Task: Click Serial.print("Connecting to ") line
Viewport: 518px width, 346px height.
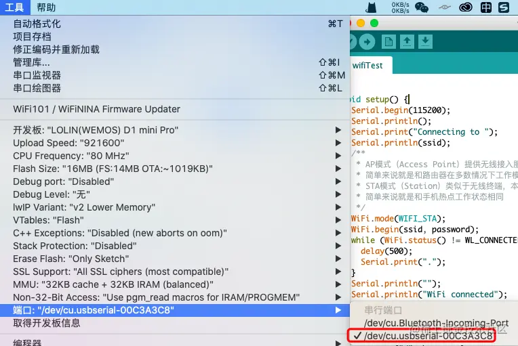Action: [424, 132]
